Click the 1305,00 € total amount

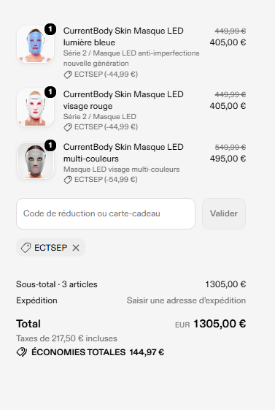click(220, 324)
